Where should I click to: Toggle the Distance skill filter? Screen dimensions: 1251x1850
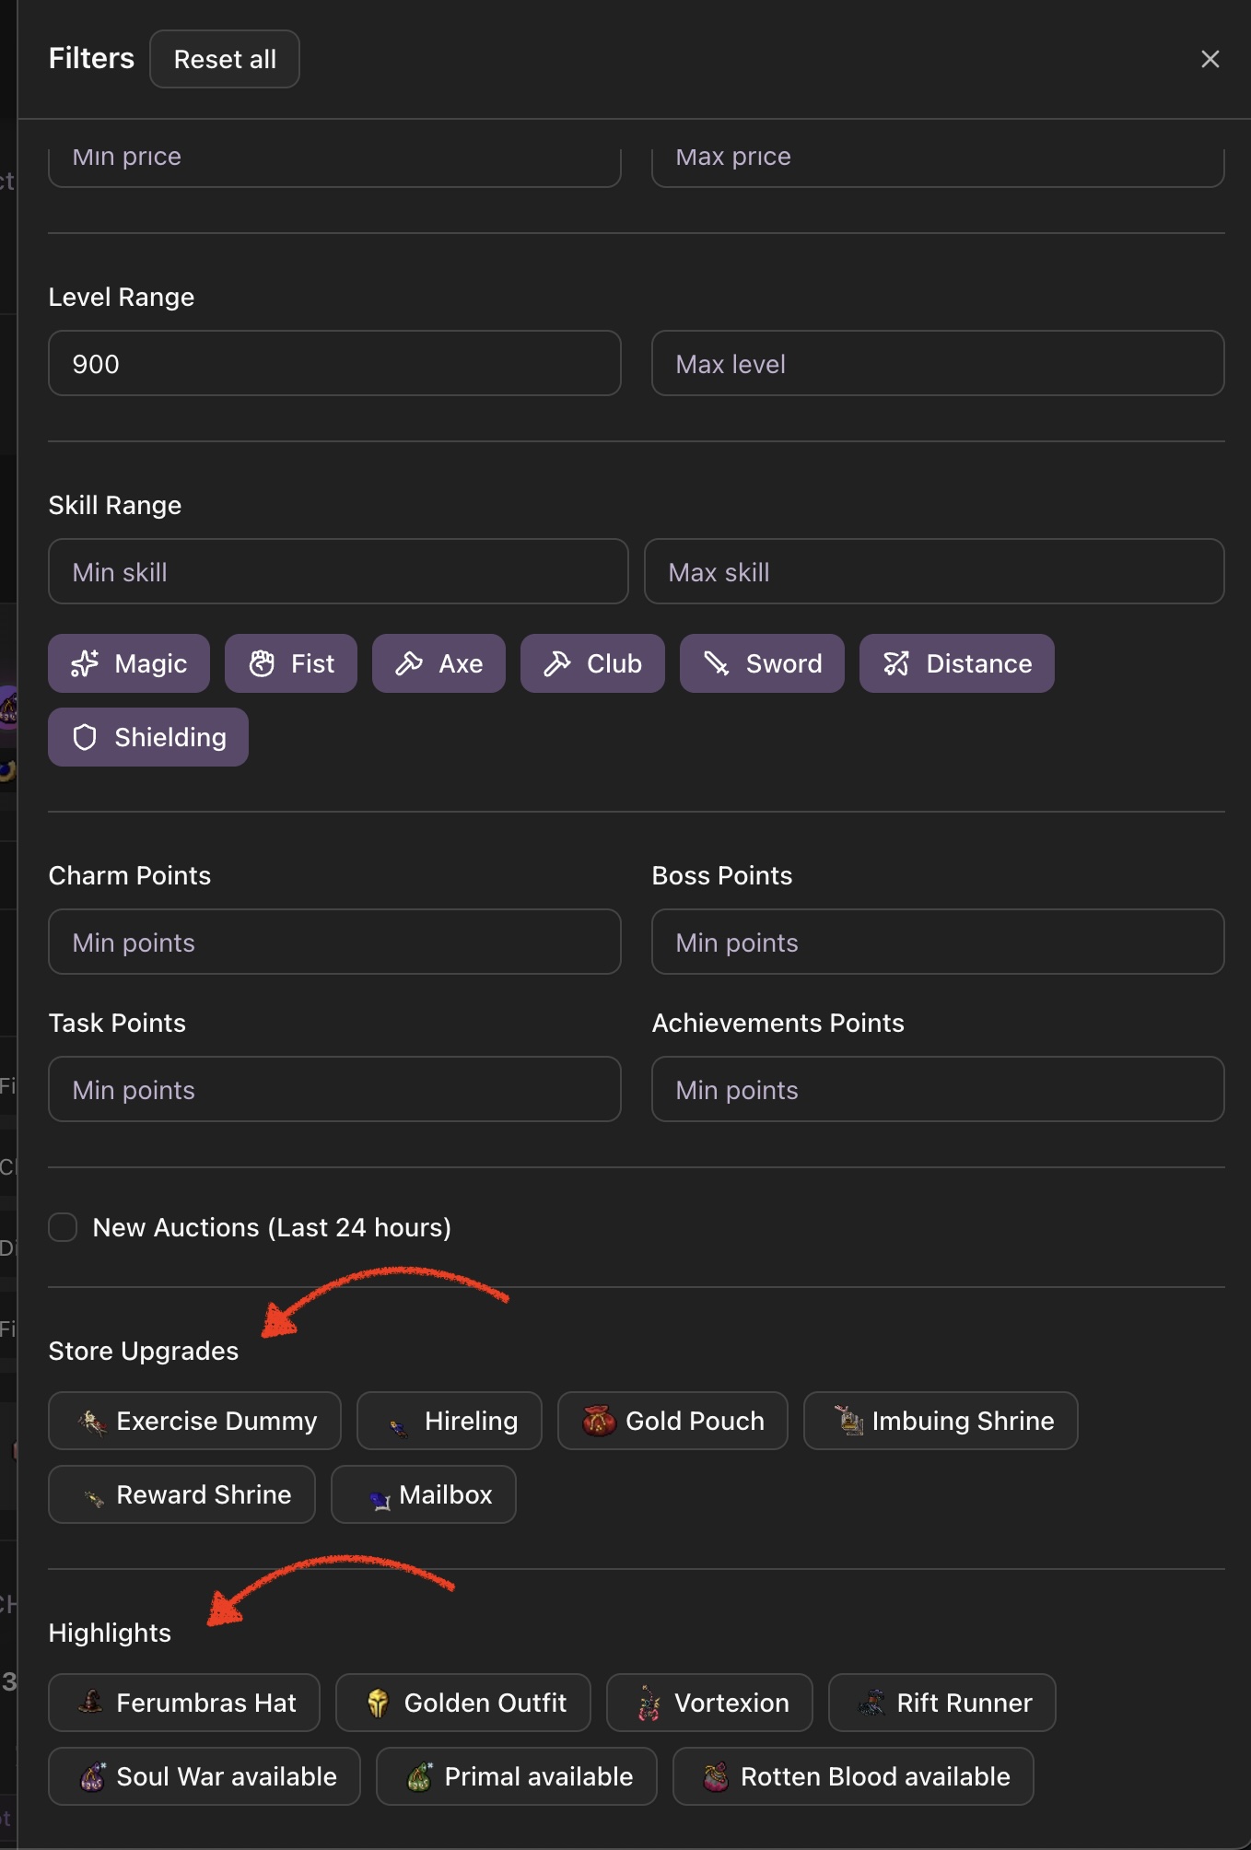click(x=957, y=663)
